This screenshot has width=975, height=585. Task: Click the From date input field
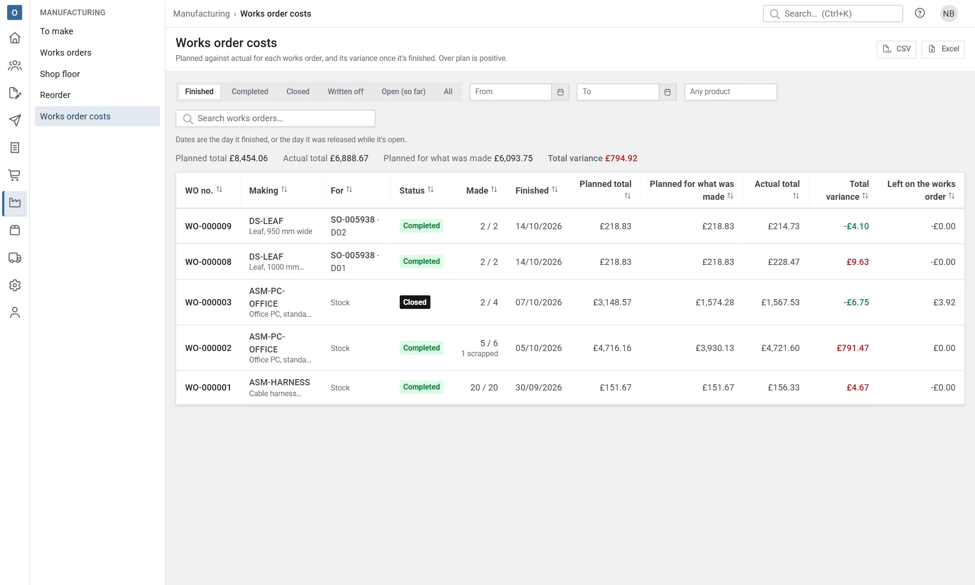(x=510, y=92)
